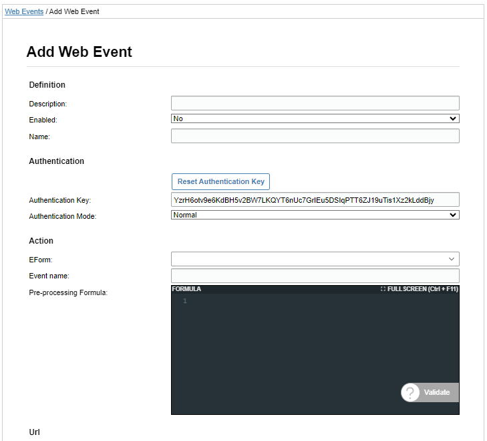
Task: Click Reset Authentication Key button
Action: pyautogui.click(x=220, y=181)
